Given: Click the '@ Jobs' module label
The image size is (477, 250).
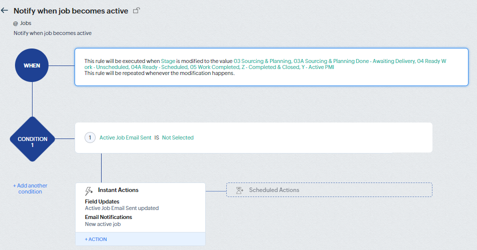Looking at the screenshot, I should coord(22,23).
